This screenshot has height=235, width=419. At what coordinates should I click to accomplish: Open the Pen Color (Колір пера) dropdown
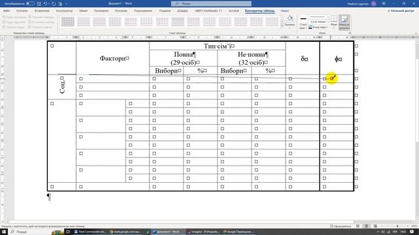point(318,27)
